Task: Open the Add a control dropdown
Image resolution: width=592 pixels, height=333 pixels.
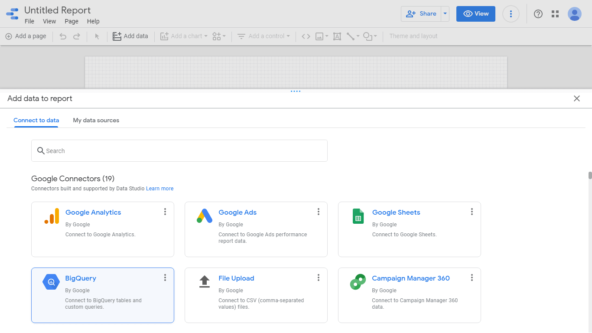Action: [x=263, y=36]
